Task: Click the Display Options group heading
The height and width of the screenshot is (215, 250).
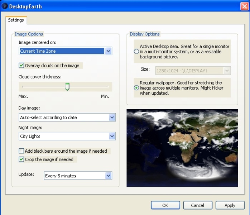Action: pos(145,34)
